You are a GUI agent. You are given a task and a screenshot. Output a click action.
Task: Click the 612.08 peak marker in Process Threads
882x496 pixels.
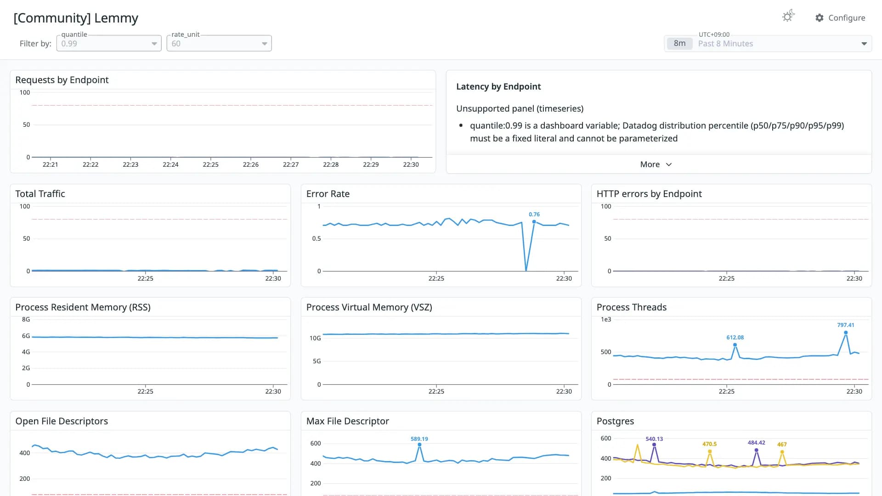pos(735,345)
